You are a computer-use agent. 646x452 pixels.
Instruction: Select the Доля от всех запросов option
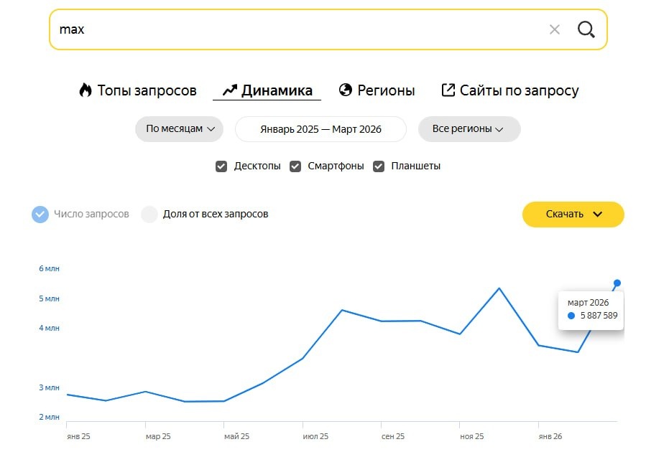click(149, 214)
